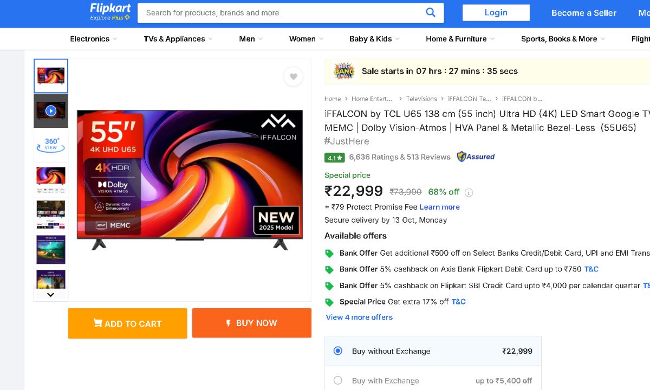Click the price info icon
Screen dimensions: 650x390
[469, 192]
